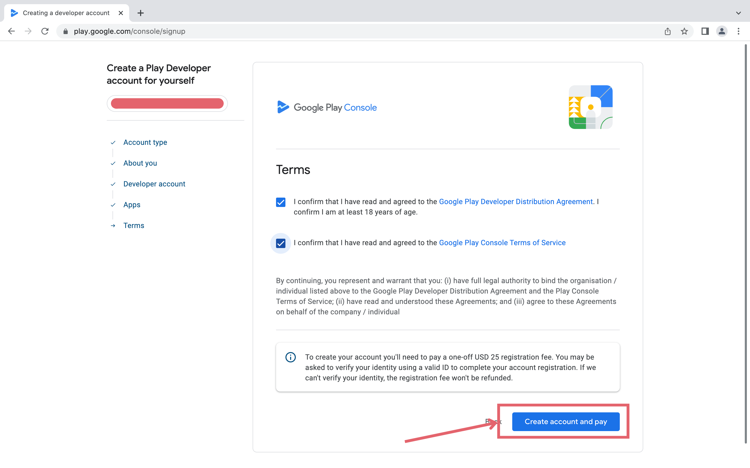Click the arrow icon beside Terms
Viewport: 750px width, 468px height.
[113, 226]
